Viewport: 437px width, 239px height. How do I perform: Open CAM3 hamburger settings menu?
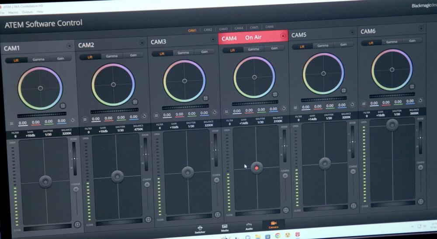click(156, 115)
